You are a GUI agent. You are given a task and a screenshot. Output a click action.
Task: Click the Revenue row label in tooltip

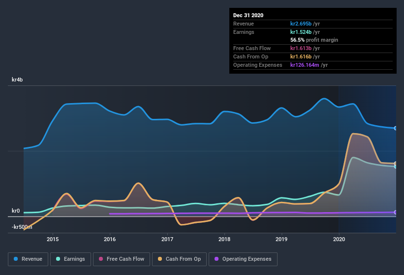[x=244, y=24]
